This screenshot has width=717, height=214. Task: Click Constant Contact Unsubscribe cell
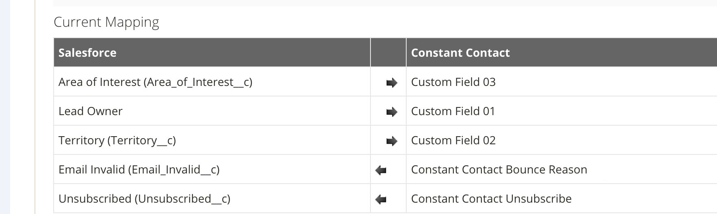click(x=561, y=199)
